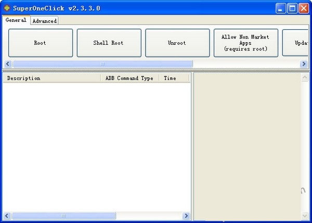
Task: Switch to the Advanced tab
Action: (45, 21)
